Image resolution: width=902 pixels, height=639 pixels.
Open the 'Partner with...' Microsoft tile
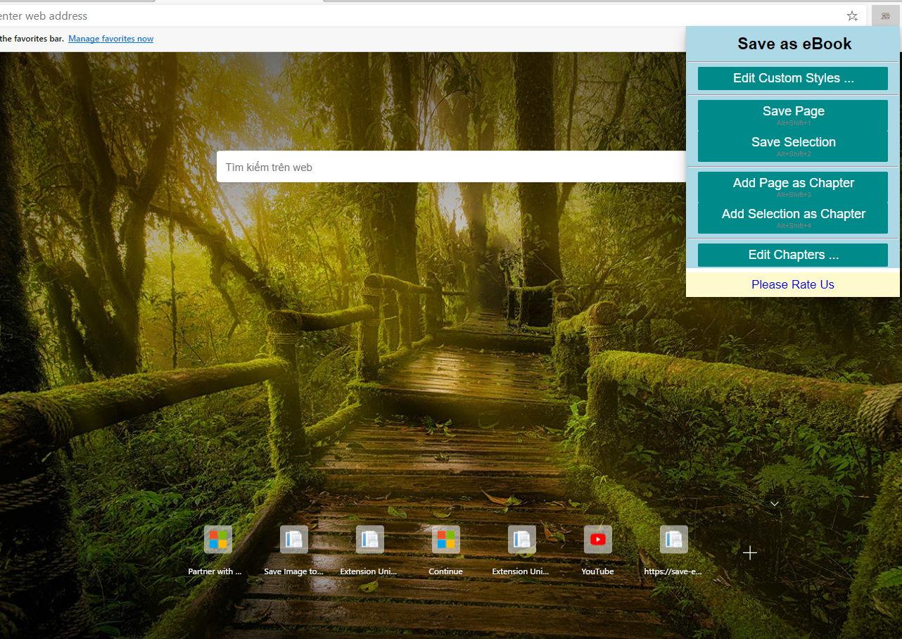pyautogui.click(x=217, y=540)
